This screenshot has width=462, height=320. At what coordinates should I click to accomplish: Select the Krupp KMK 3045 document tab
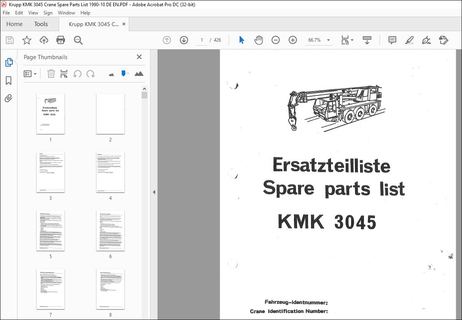click(x=93, y=24)
